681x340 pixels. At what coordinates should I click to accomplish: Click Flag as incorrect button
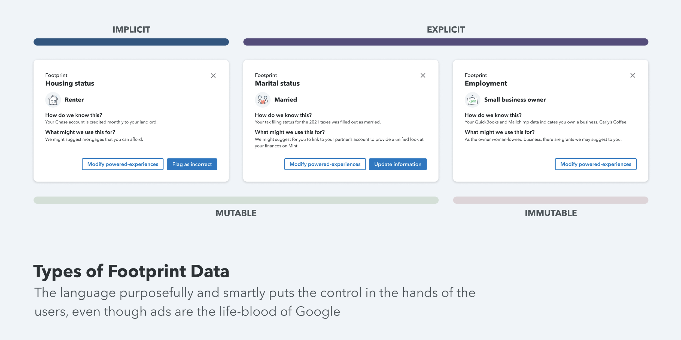pyautogui.click(x=192, y=164)
